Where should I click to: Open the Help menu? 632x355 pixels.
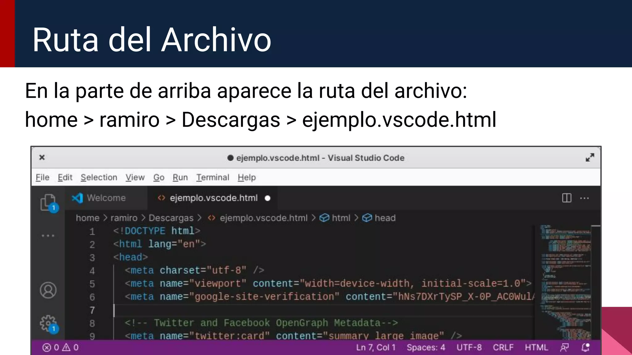click(247, 177)
